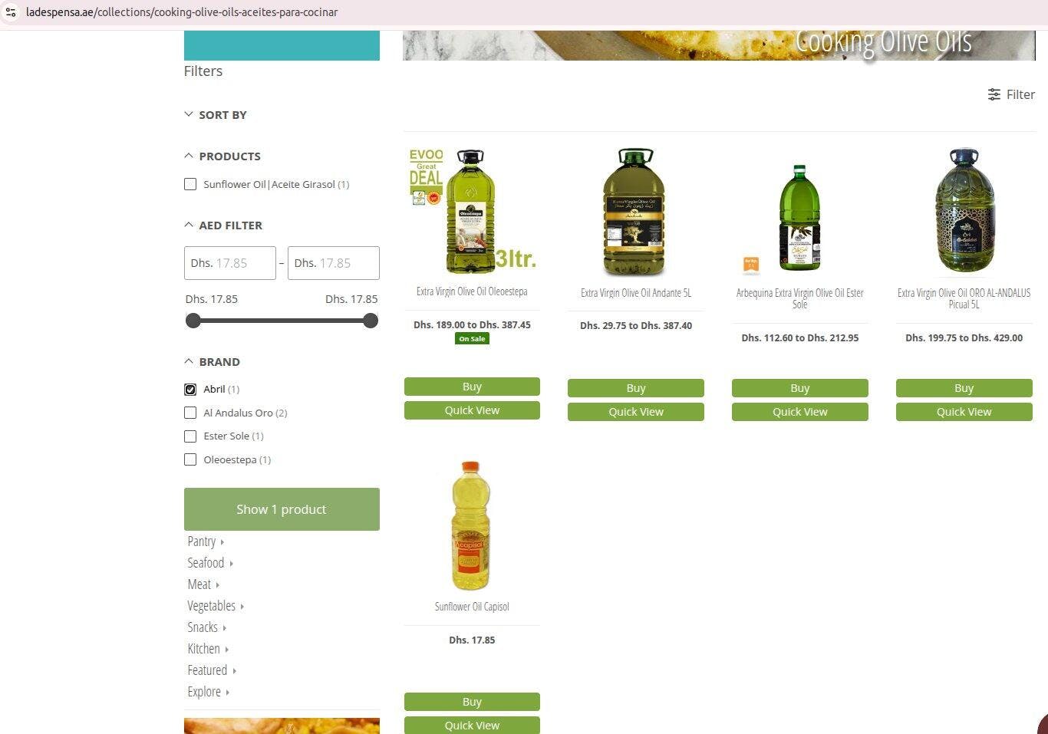Collapse the AED FILTER section
The height and width of the screenshot is (734, 1048).
pyautogui.click(x=223, y=225)
